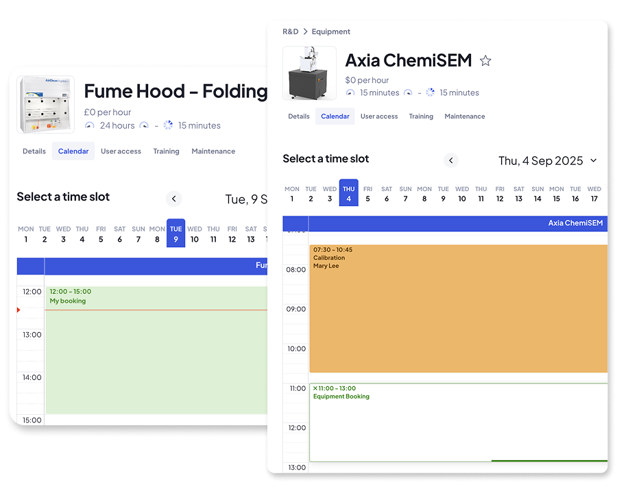The image size is (617, 493).
Task: Select SAT 13 in Fume Hood date strip
Action: click(x=251, y=234)
